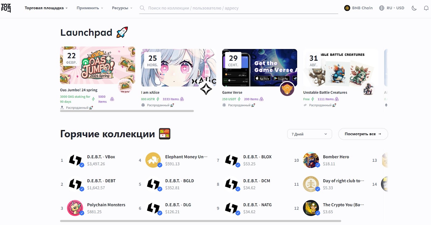This screenshot has width=431, height=225.
Task: Click the Launchpad horizontal scrollbar
Action: pos(127,111)
